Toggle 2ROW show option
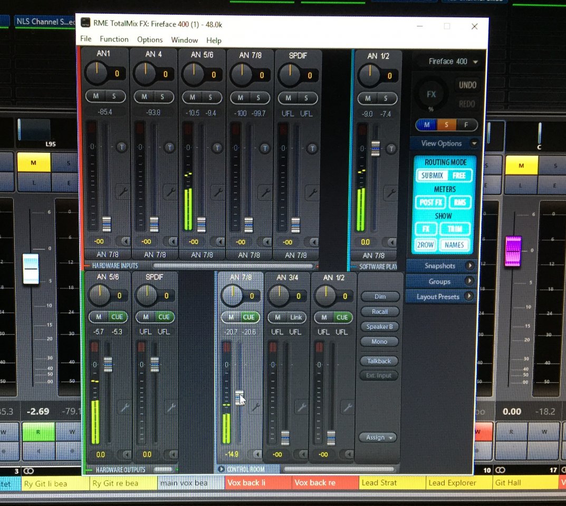566x506 pixels. click(x=425, y=245)
